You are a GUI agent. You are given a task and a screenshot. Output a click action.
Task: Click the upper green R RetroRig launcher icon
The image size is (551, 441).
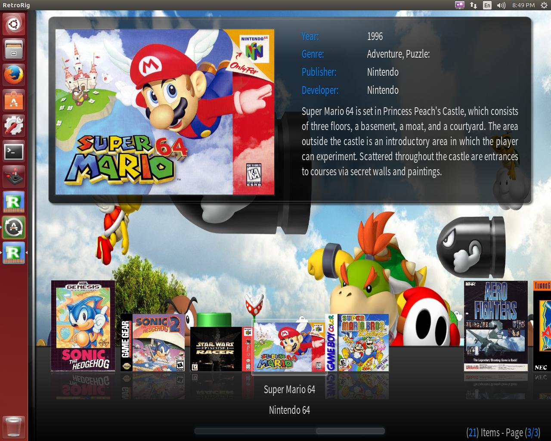[14, 202]
